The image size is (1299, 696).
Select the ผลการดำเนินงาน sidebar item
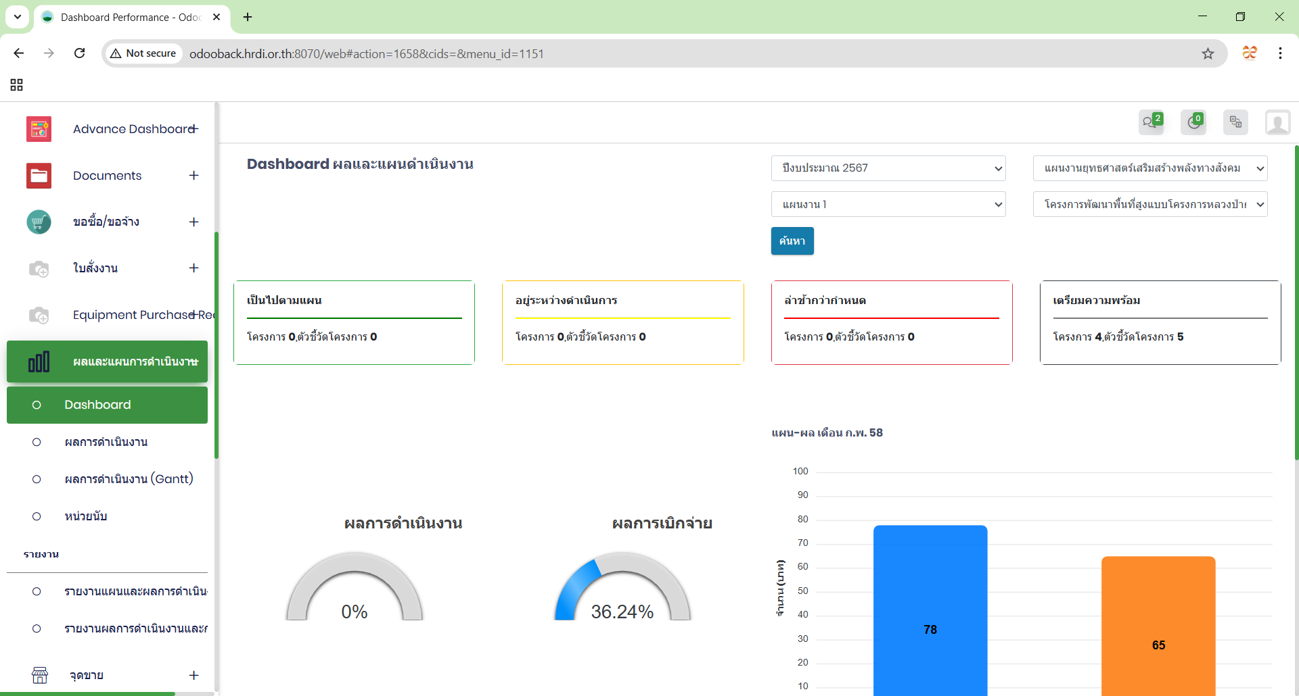click(x=106, y=442)
